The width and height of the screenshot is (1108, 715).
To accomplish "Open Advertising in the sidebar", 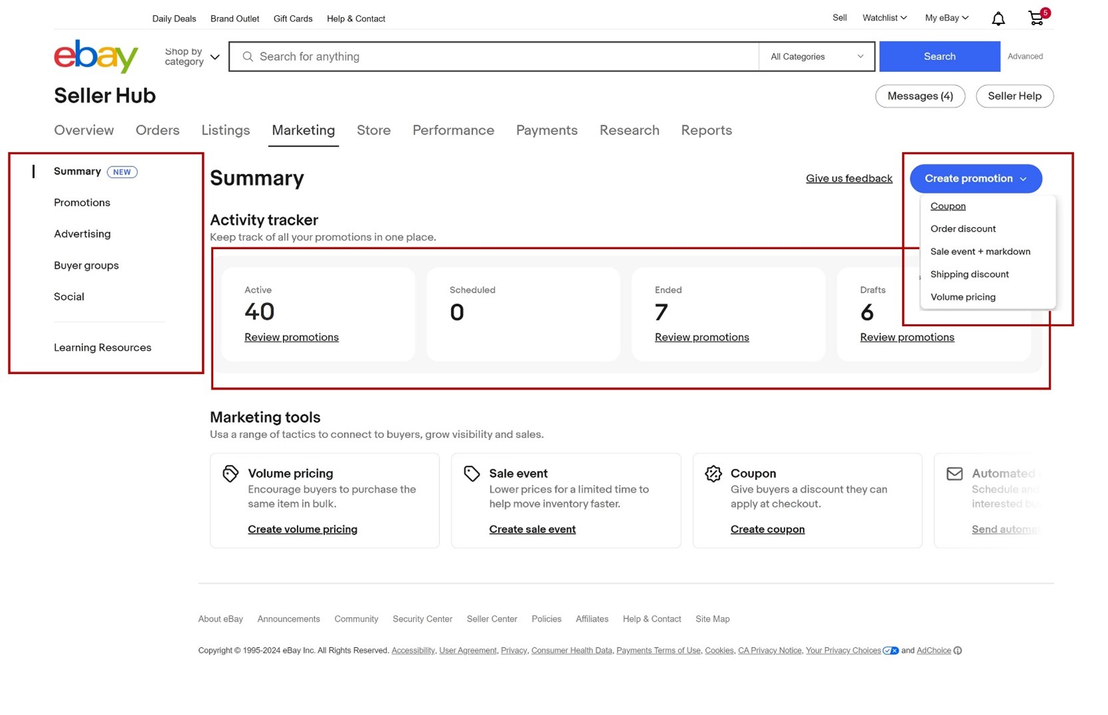I will coord(83,234).
